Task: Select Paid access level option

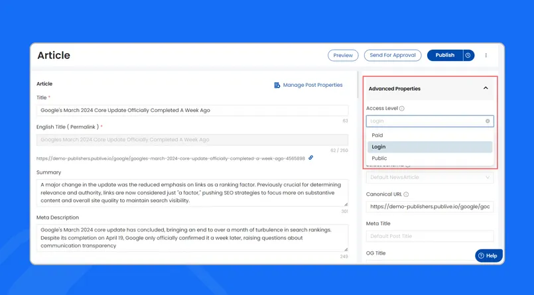Action: pyautogui.click(x=377, y=135)
